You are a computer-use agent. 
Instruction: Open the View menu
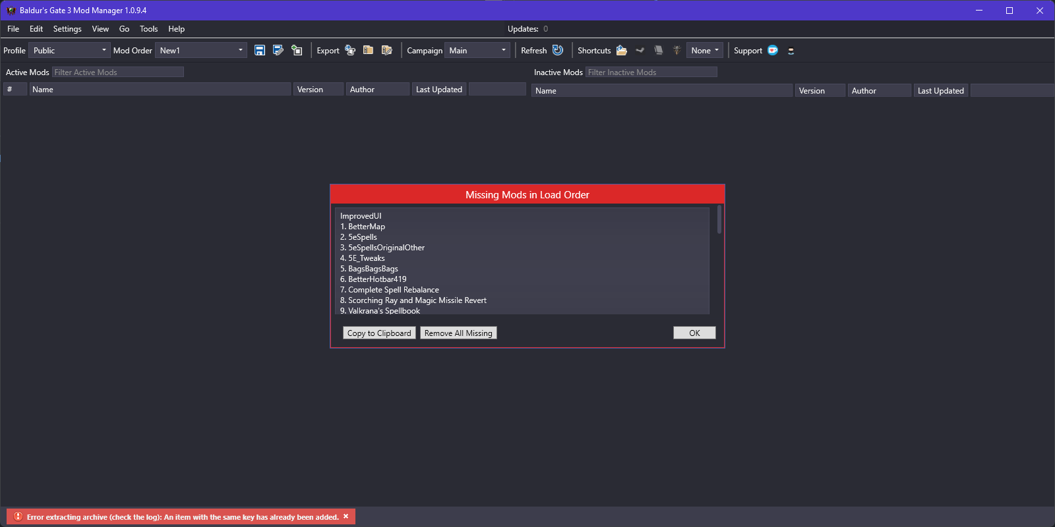coord(100,29)
